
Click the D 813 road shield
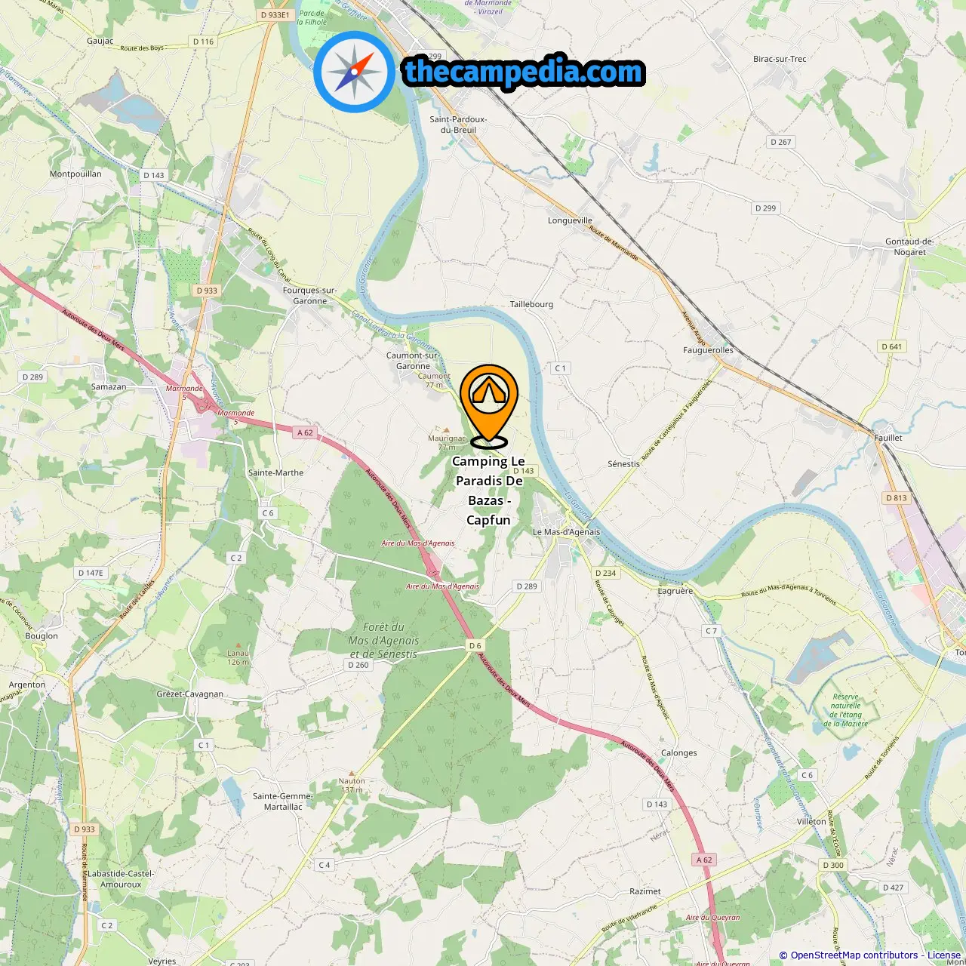pyautogui.click(x=896, y=498)
